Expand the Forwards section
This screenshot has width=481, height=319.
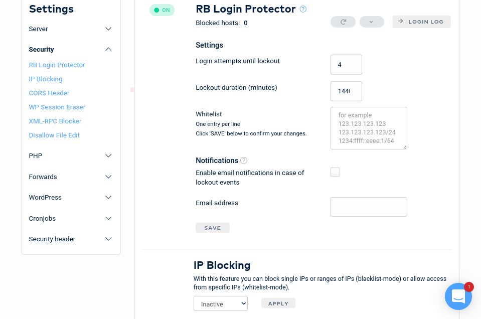(70, 177)
